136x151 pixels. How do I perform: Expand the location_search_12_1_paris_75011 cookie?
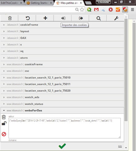(62, 84)
